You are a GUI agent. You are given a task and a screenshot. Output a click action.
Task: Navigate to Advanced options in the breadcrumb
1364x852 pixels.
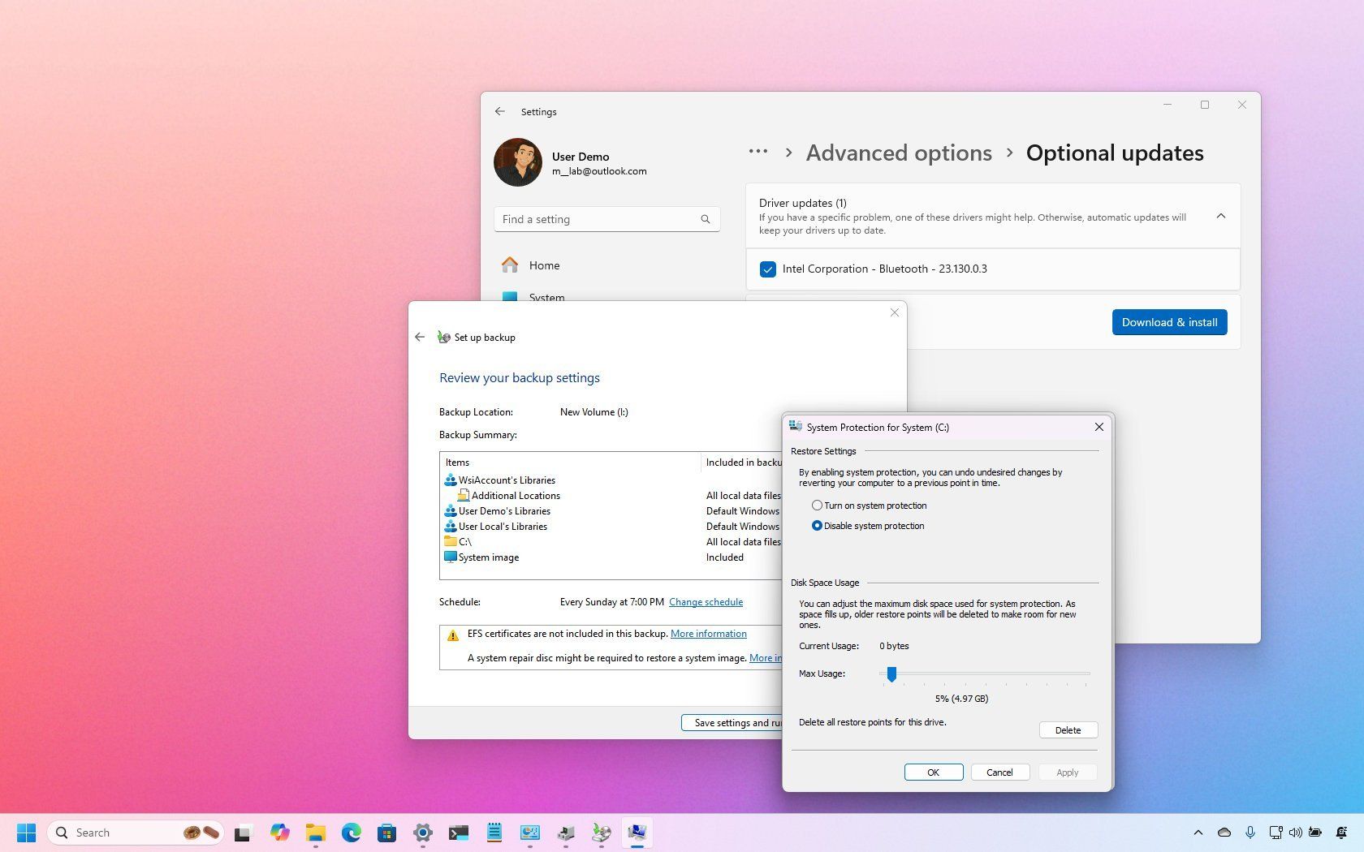click(x=899, y=153)
